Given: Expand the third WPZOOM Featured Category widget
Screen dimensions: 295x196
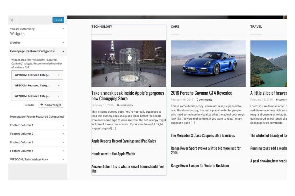Looking at the screenshot, I should (x=58, y=96).
